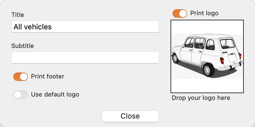This screenshot has height=127, width=255.
Task: Click the empty Subtitle input field
Action: tap(85, 58)
